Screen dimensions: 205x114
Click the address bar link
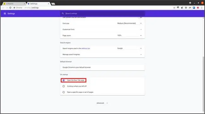86,48
